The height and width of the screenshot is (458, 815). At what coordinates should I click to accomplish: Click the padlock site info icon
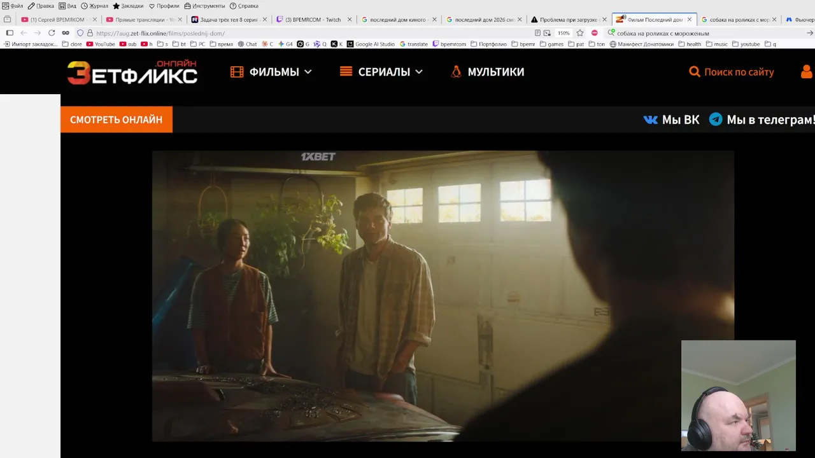[x=90, y=33]
